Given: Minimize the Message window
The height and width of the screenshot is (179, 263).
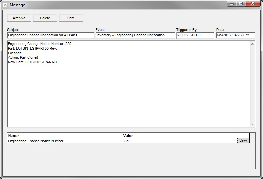Looking at the screenshot, I should tap(232, 4).
